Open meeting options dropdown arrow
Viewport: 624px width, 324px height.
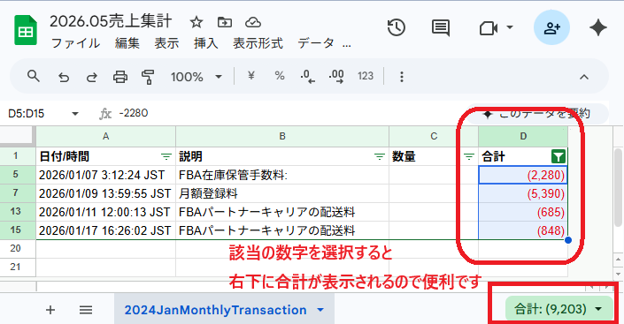pos(510,27)
